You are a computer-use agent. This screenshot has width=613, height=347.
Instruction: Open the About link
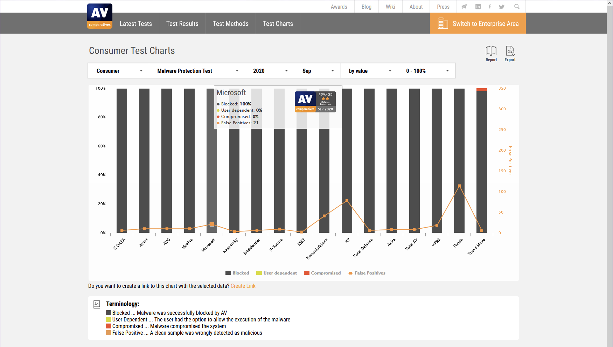click(x=416, y=7)
